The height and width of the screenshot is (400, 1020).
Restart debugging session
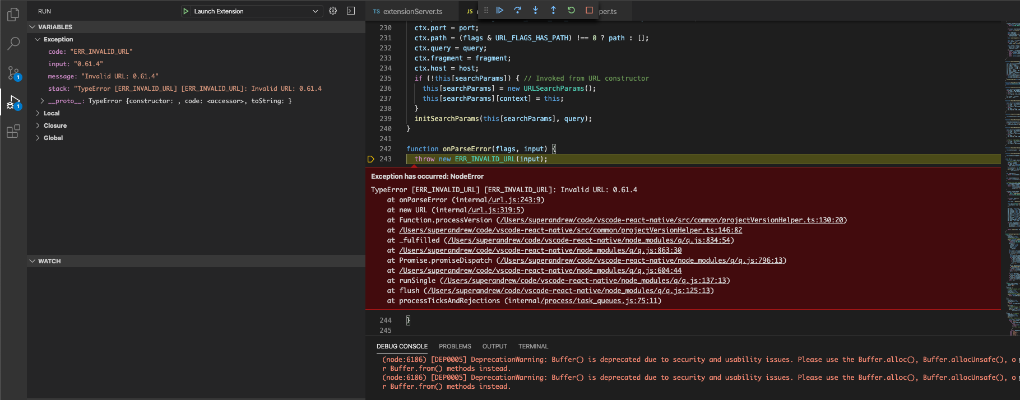(x=571, y=10)
